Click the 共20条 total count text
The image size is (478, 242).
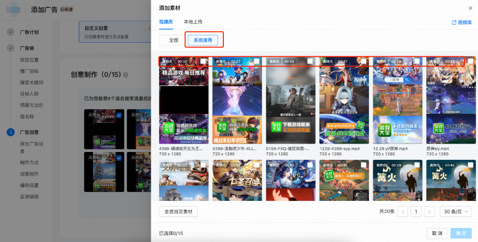pyautogui.click(x=387, y=212)
